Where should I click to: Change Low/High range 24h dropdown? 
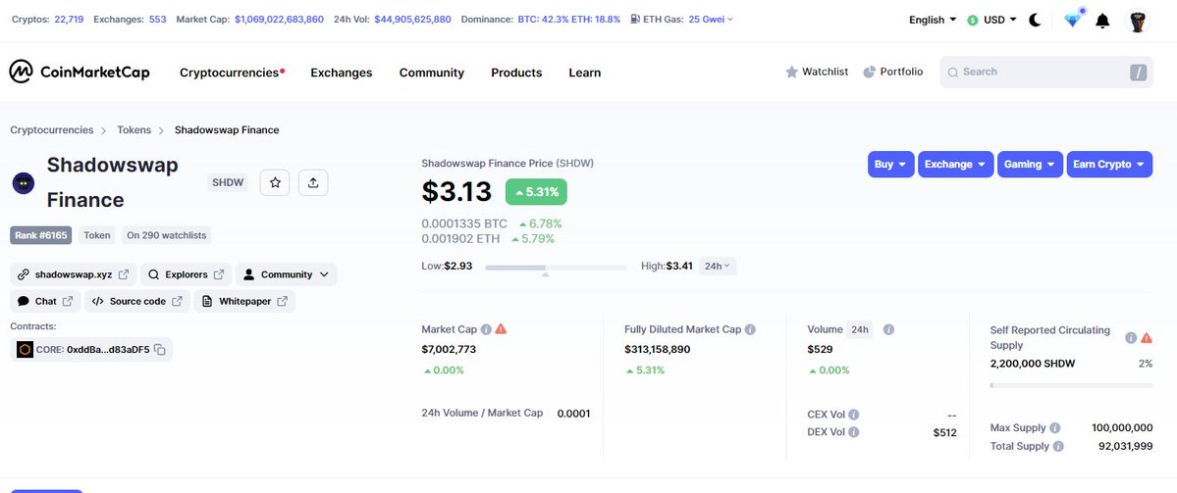coord(717,266)
